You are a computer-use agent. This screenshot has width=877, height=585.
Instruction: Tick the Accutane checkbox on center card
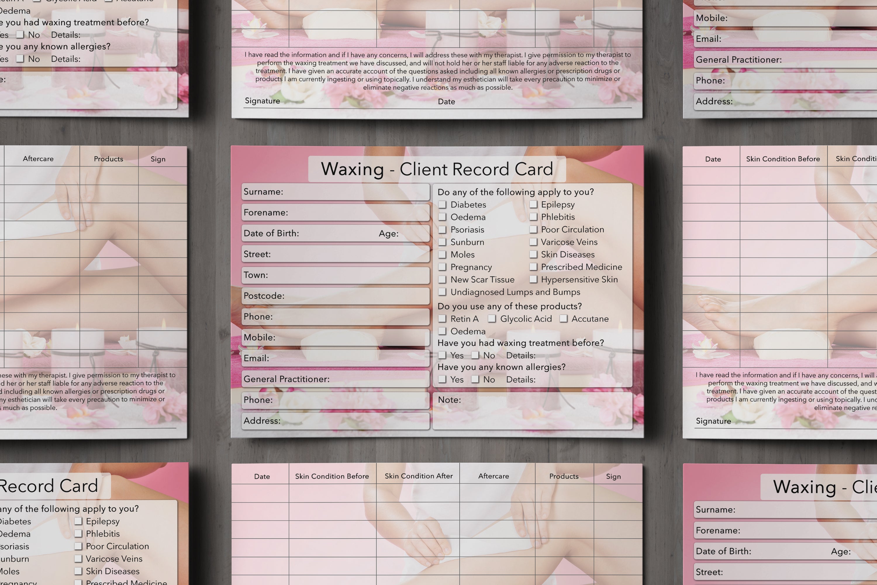564,319
